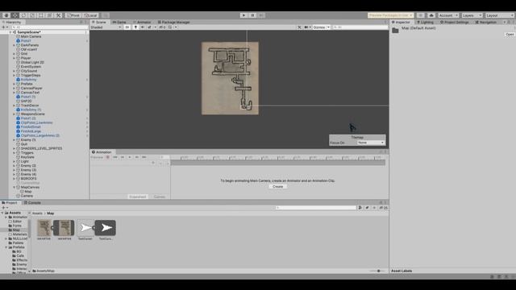The height and width of the screenshot is (290, 516).
Task: Click the Scene view search field
Action: pos(360,27)
